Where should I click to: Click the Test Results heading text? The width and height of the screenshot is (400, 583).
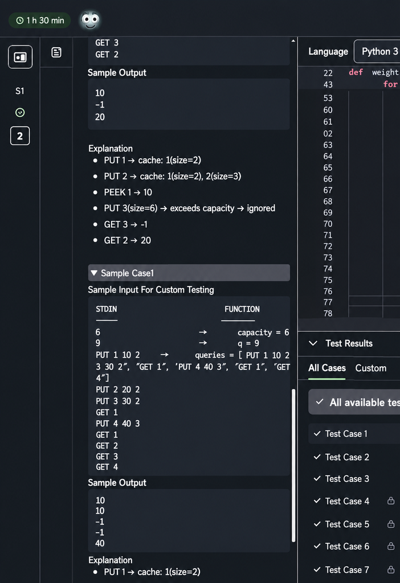(349, 343)
